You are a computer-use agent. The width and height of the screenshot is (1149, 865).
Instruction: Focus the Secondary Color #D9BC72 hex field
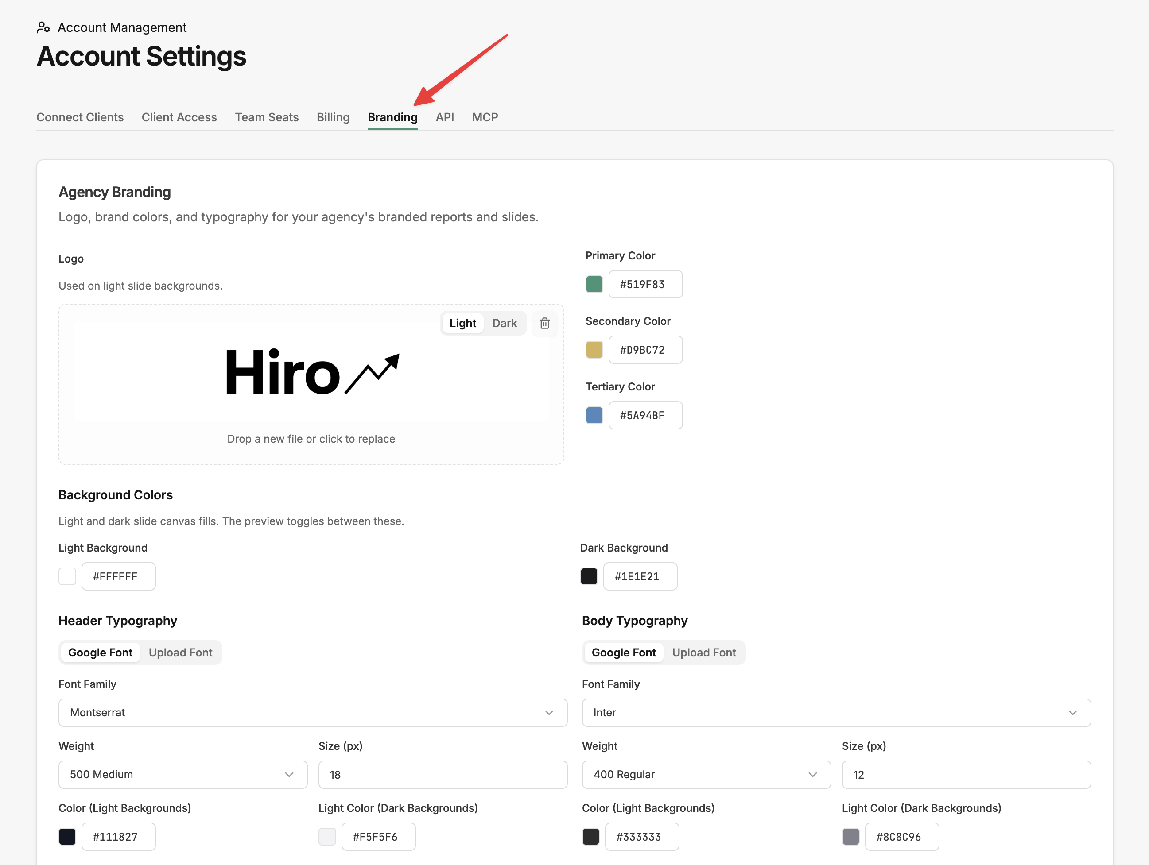646,349
